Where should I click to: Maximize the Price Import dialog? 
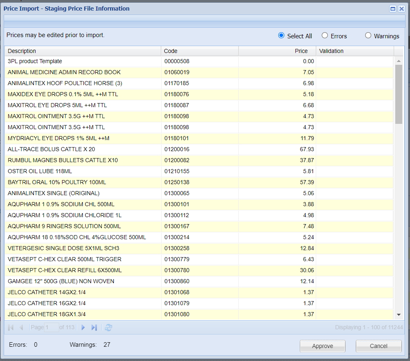393,9
